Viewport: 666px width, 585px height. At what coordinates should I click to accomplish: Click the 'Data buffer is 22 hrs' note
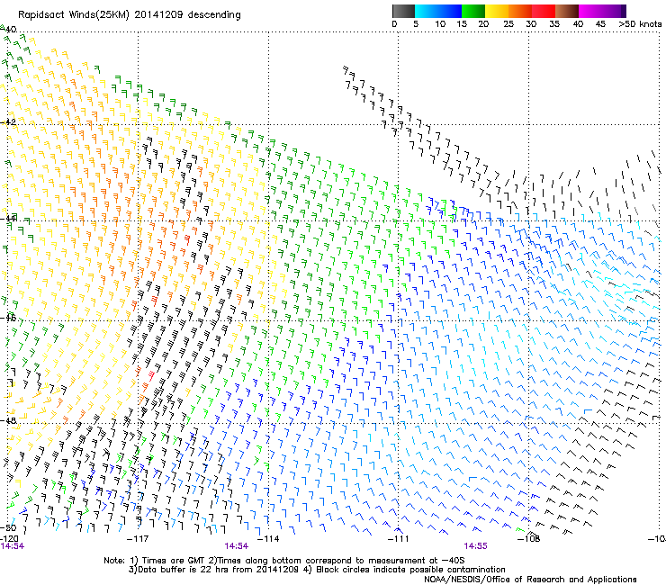(x=317, y=570)
